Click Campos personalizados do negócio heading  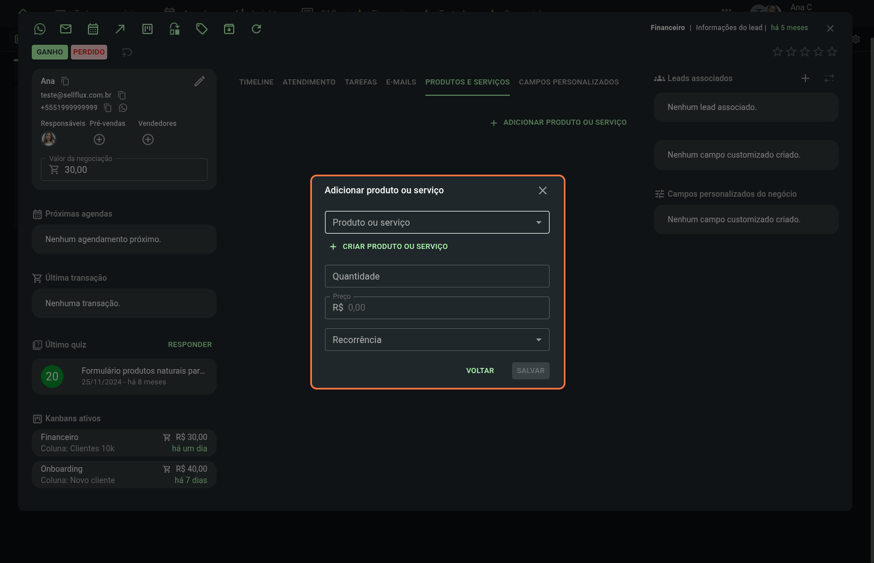pyautogui.click(x=732, y=194)
